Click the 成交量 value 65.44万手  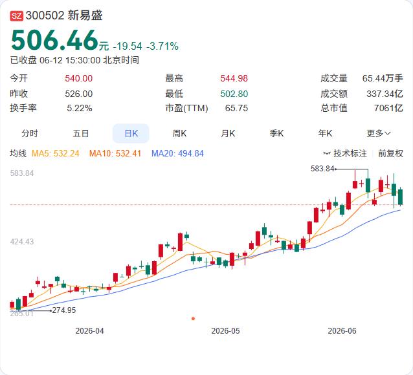(x=383, y=78)
